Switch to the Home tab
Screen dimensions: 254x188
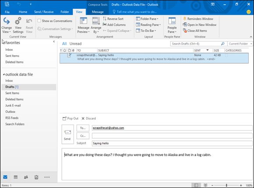point(23,12)
